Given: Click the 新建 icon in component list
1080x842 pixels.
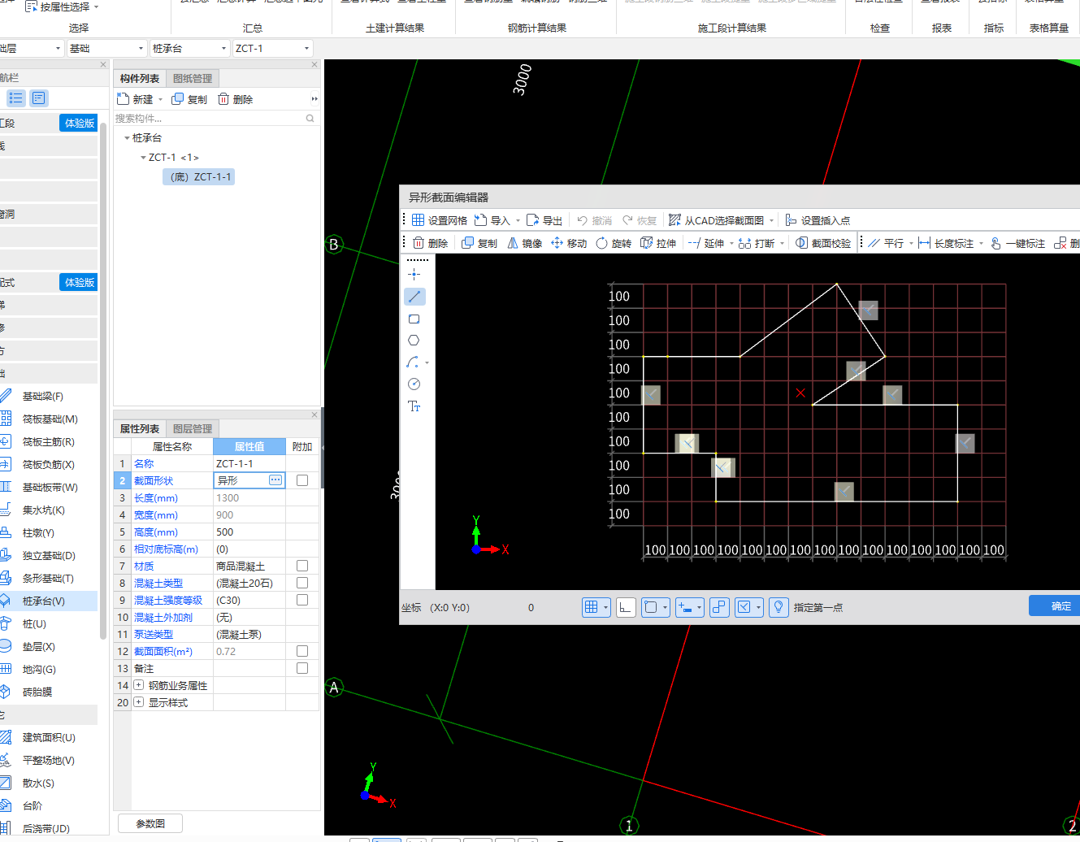Looking at the screenshot, I should pos(124,99).
